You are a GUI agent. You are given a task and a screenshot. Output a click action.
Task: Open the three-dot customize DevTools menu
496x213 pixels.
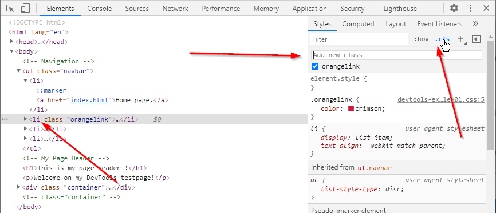[471, 8]
